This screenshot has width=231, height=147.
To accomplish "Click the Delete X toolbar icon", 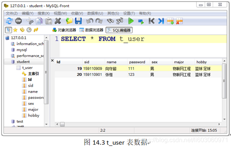I will [58, 21].
